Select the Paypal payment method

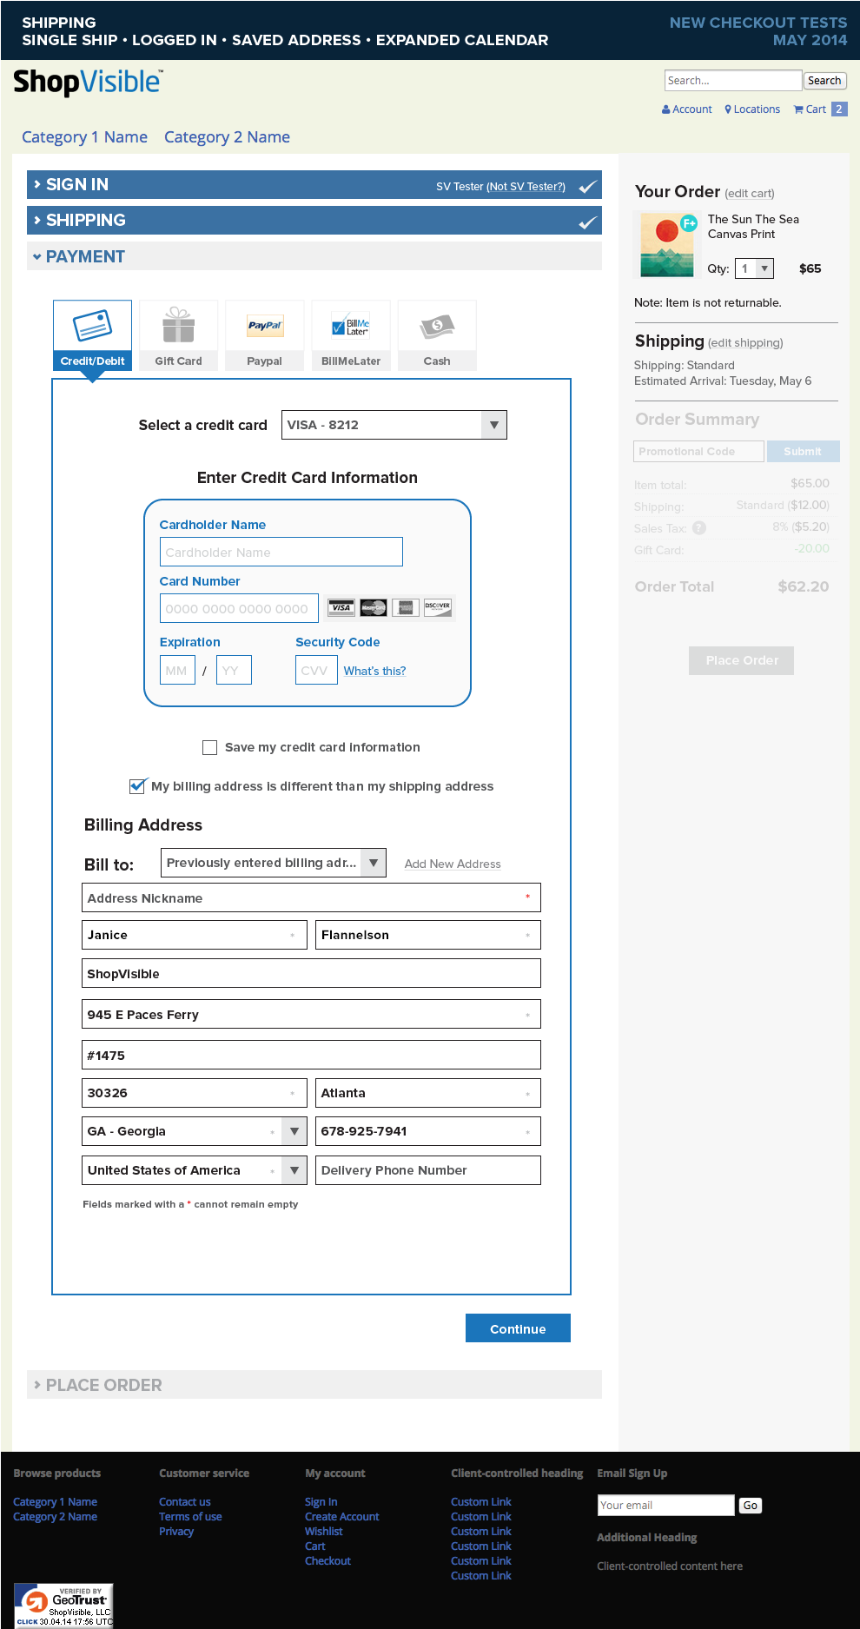pos(264,335)
